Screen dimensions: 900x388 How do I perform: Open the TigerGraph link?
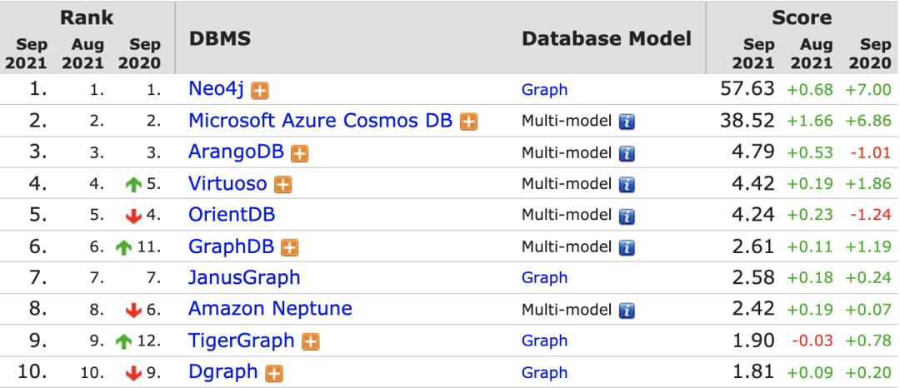pos(242,341)
